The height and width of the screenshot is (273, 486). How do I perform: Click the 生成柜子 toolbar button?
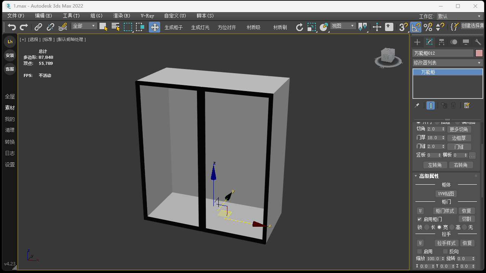coord(174,27)
